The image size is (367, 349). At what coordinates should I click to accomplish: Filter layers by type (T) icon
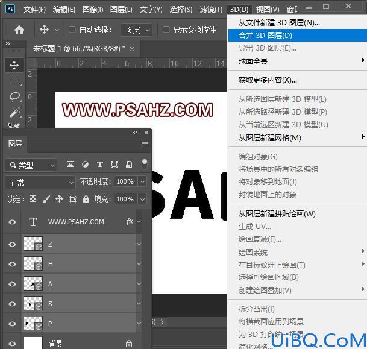(x=100, y=165)
